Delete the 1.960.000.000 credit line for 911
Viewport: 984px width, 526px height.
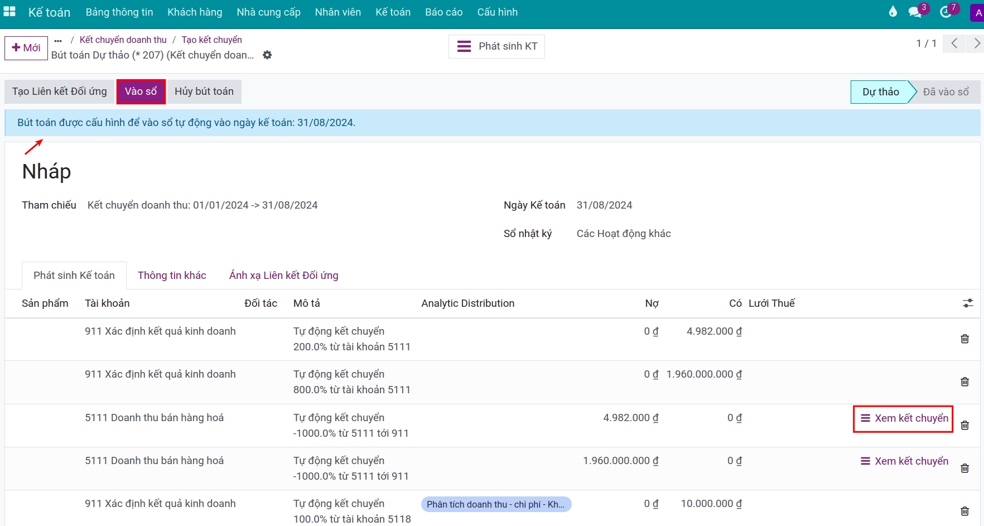(x=965, y=382)
